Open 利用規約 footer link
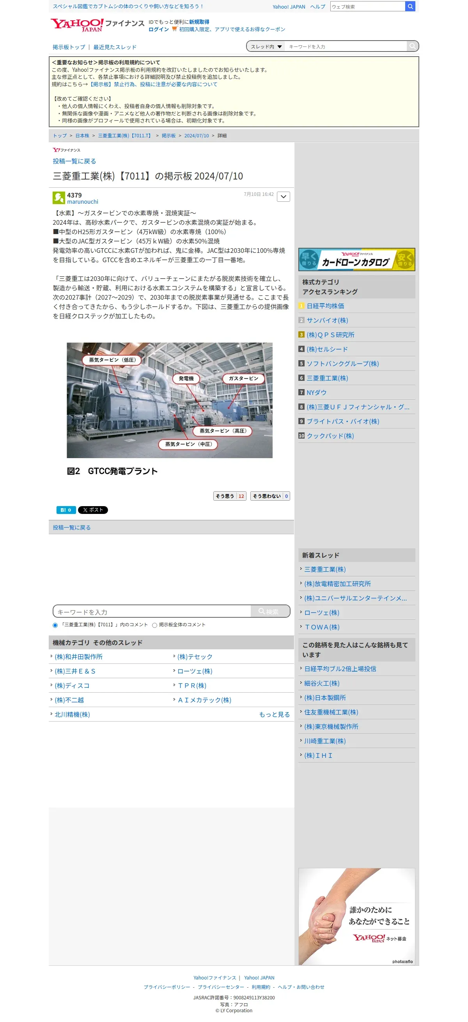 pos(261,987)
